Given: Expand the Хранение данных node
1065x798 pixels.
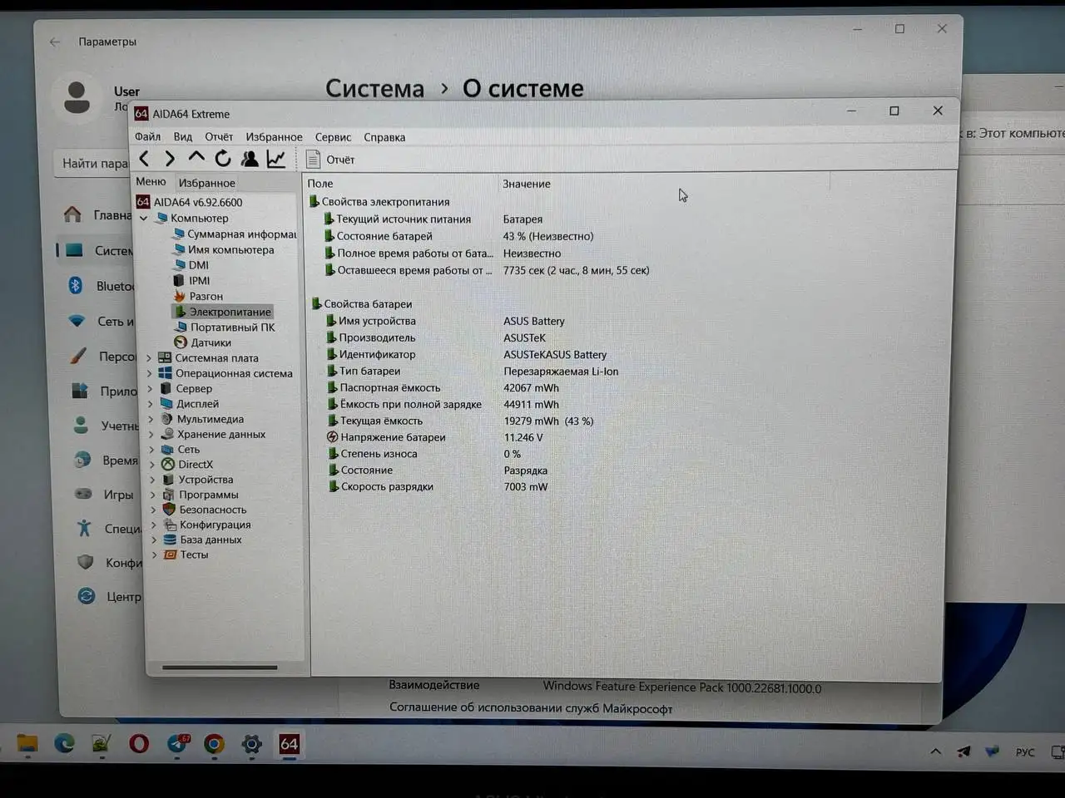Looking at the screenshot, I should click(151, 435).
